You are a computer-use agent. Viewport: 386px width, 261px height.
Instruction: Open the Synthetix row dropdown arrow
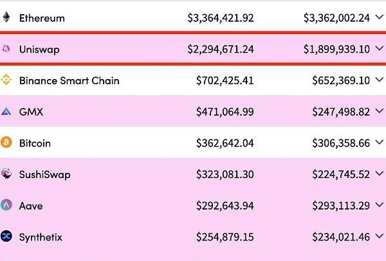[x=379, y=237]
